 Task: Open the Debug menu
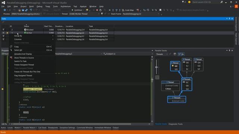click(x=40, y=7)
